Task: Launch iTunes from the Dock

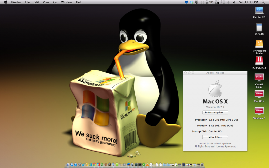Action: click(75, 165)
